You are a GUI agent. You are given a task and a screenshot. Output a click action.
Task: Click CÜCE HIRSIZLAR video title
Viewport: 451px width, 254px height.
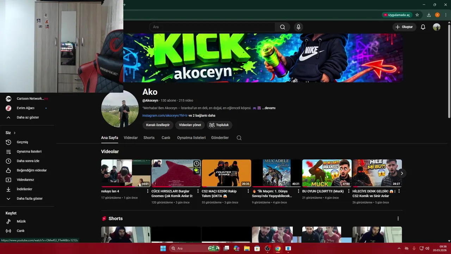click(x=172, y=193)
